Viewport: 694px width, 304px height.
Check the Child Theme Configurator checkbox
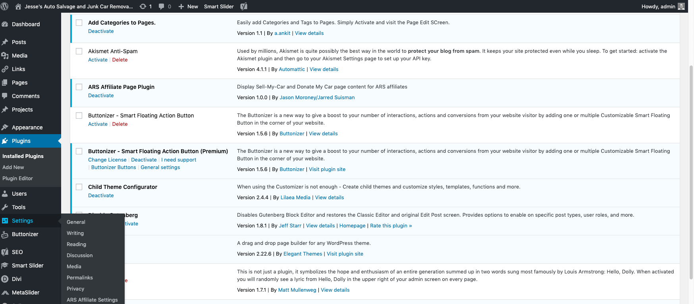pyautogui.click(x=79, y=187)
